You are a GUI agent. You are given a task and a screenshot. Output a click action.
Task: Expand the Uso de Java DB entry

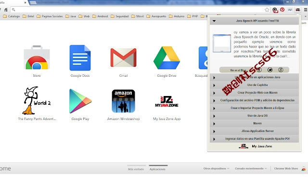pyautogui.click(x=254, y=116)
